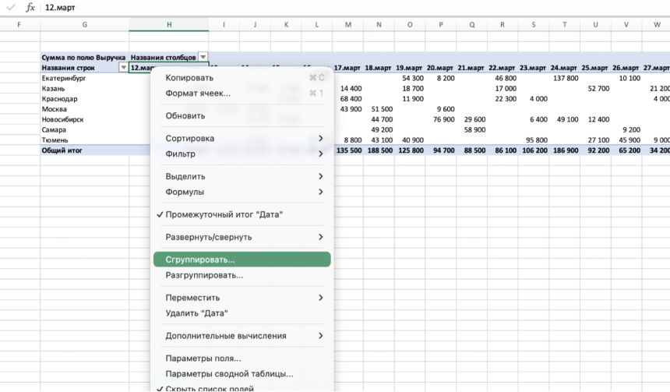This screenshot has height=392, width=670.
Task: Expand the Переместить submenu
Action: point(242,298)
